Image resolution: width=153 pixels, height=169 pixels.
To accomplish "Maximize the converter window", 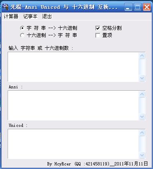I will [x=137, y=7].
